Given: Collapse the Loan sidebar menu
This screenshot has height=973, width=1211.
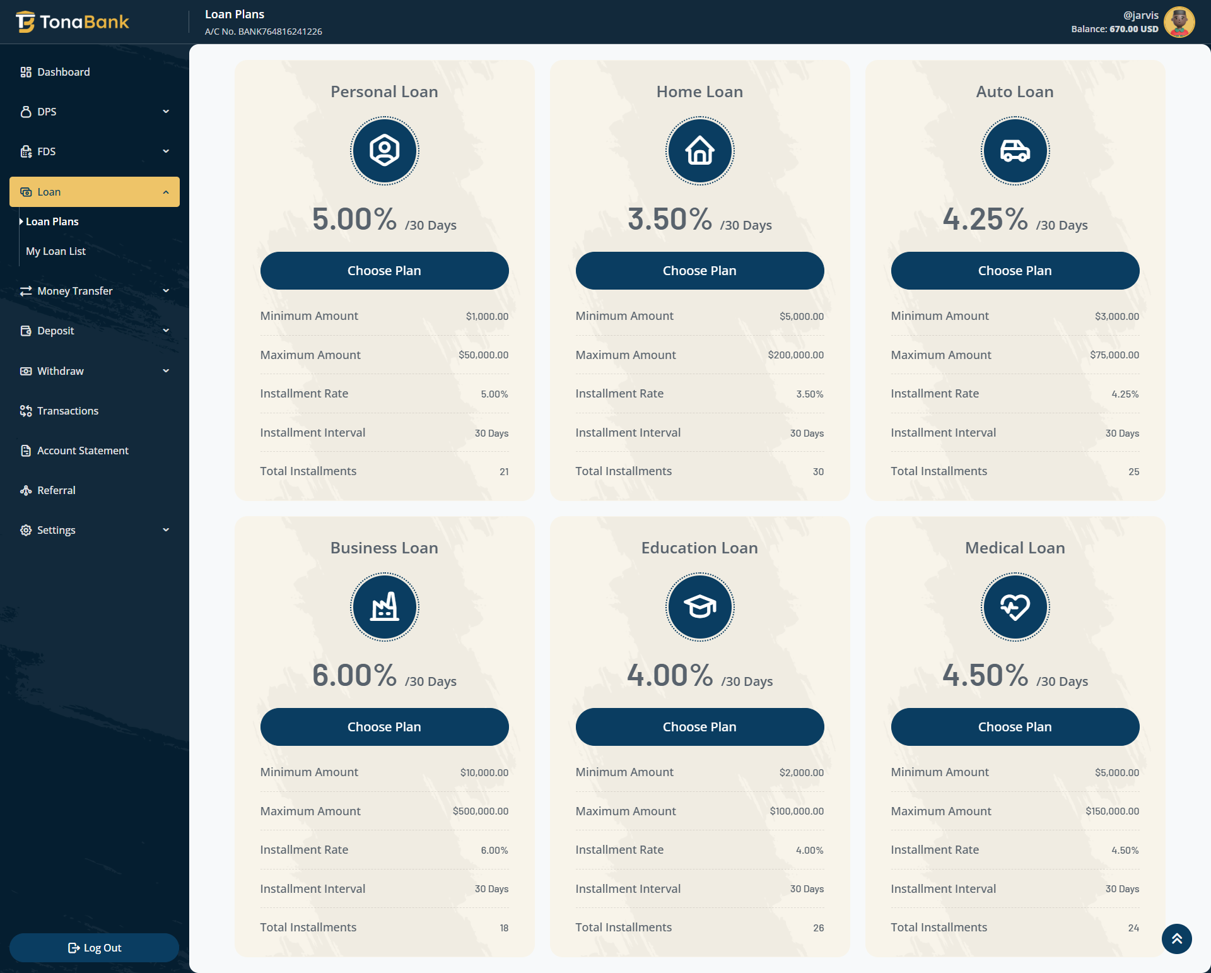Looking at the screenshot, I should click(x=95, y=192).
